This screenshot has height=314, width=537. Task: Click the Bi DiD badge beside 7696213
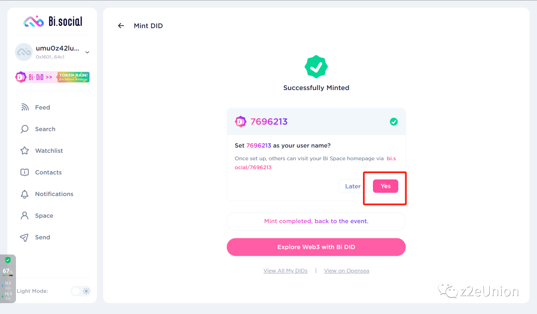(241, 121)
